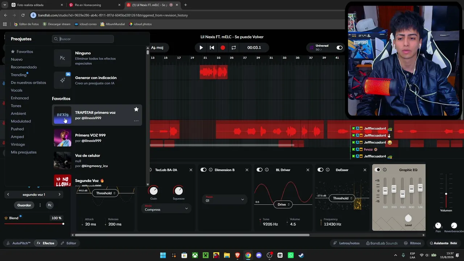464x261 pixels.
Task: Open preset options three-dot menu beside Guardar
Action: coord(40,205)
